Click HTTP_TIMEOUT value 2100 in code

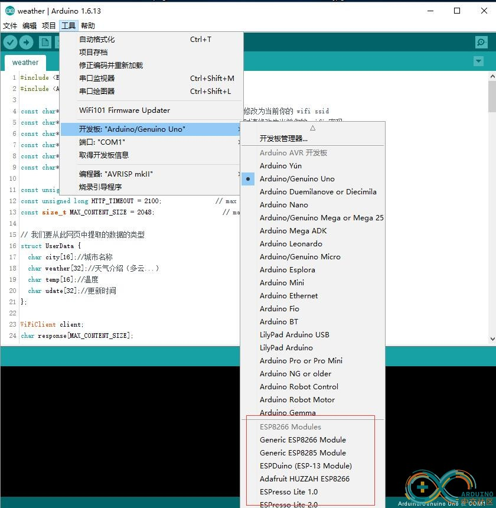coord(151,201)
